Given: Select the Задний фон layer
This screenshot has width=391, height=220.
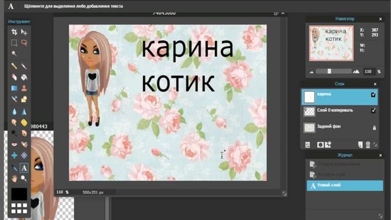Looking at the screenshot, I should tap(340, 128).
